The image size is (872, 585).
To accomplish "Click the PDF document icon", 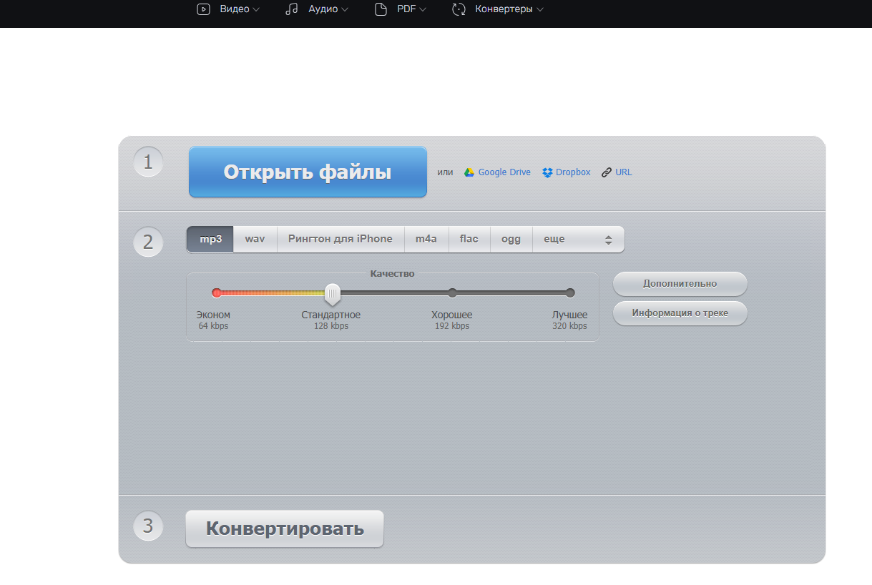I will point(381,9).
